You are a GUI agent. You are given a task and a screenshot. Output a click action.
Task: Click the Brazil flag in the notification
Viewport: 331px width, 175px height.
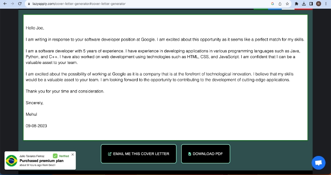click(x=11, y=160)
